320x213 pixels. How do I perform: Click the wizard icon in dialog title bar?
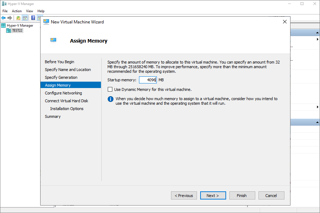click(46, 22)
